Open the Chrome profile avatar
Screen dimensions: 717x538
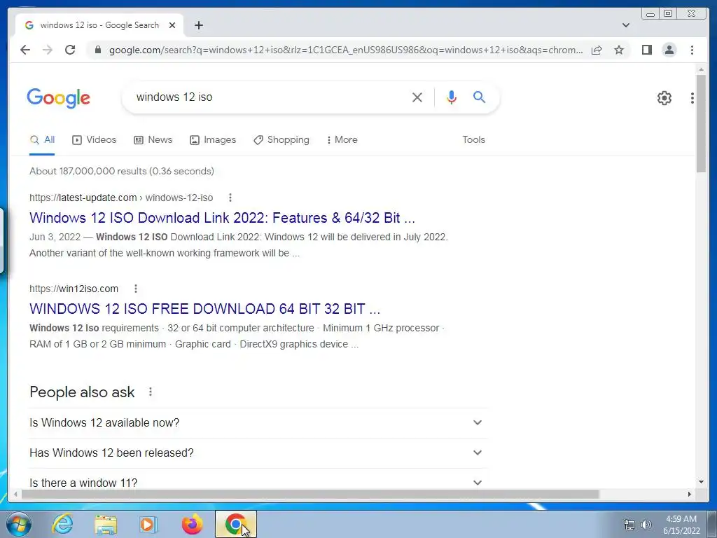point(669,50)
